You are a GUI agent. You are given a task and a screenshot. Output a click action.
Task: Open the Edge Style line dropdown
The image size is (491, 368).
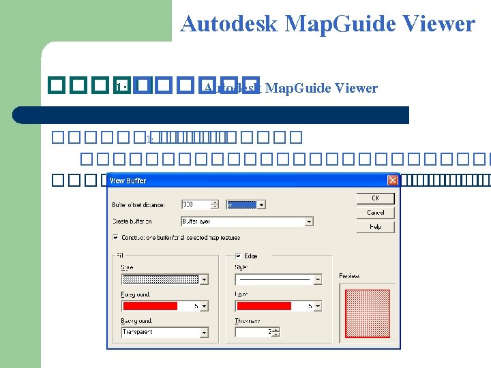(318, 279)
